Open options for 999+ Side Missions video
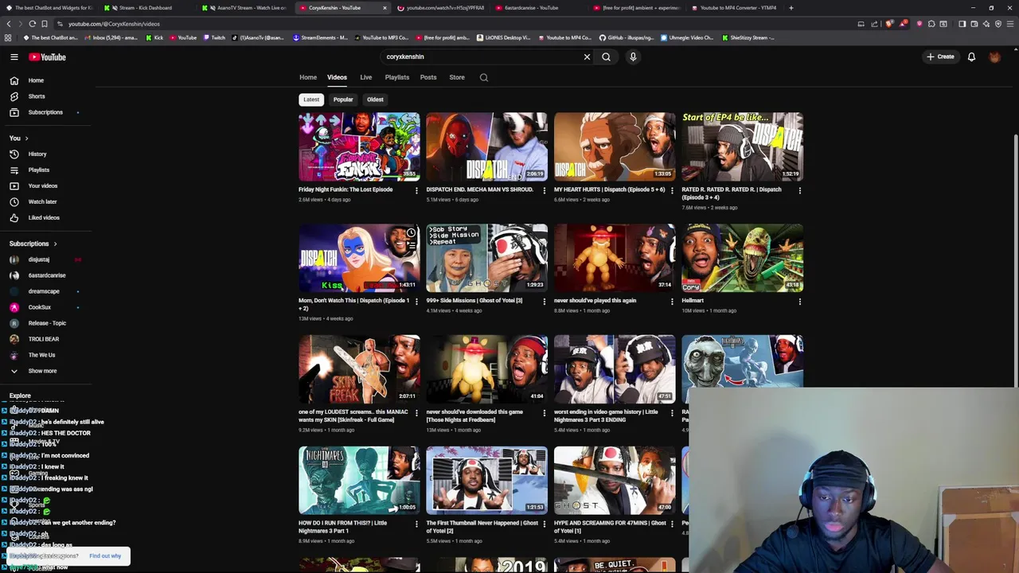Image resolution: width=1019 pixels, height=573 pixels. pos(545,302)
